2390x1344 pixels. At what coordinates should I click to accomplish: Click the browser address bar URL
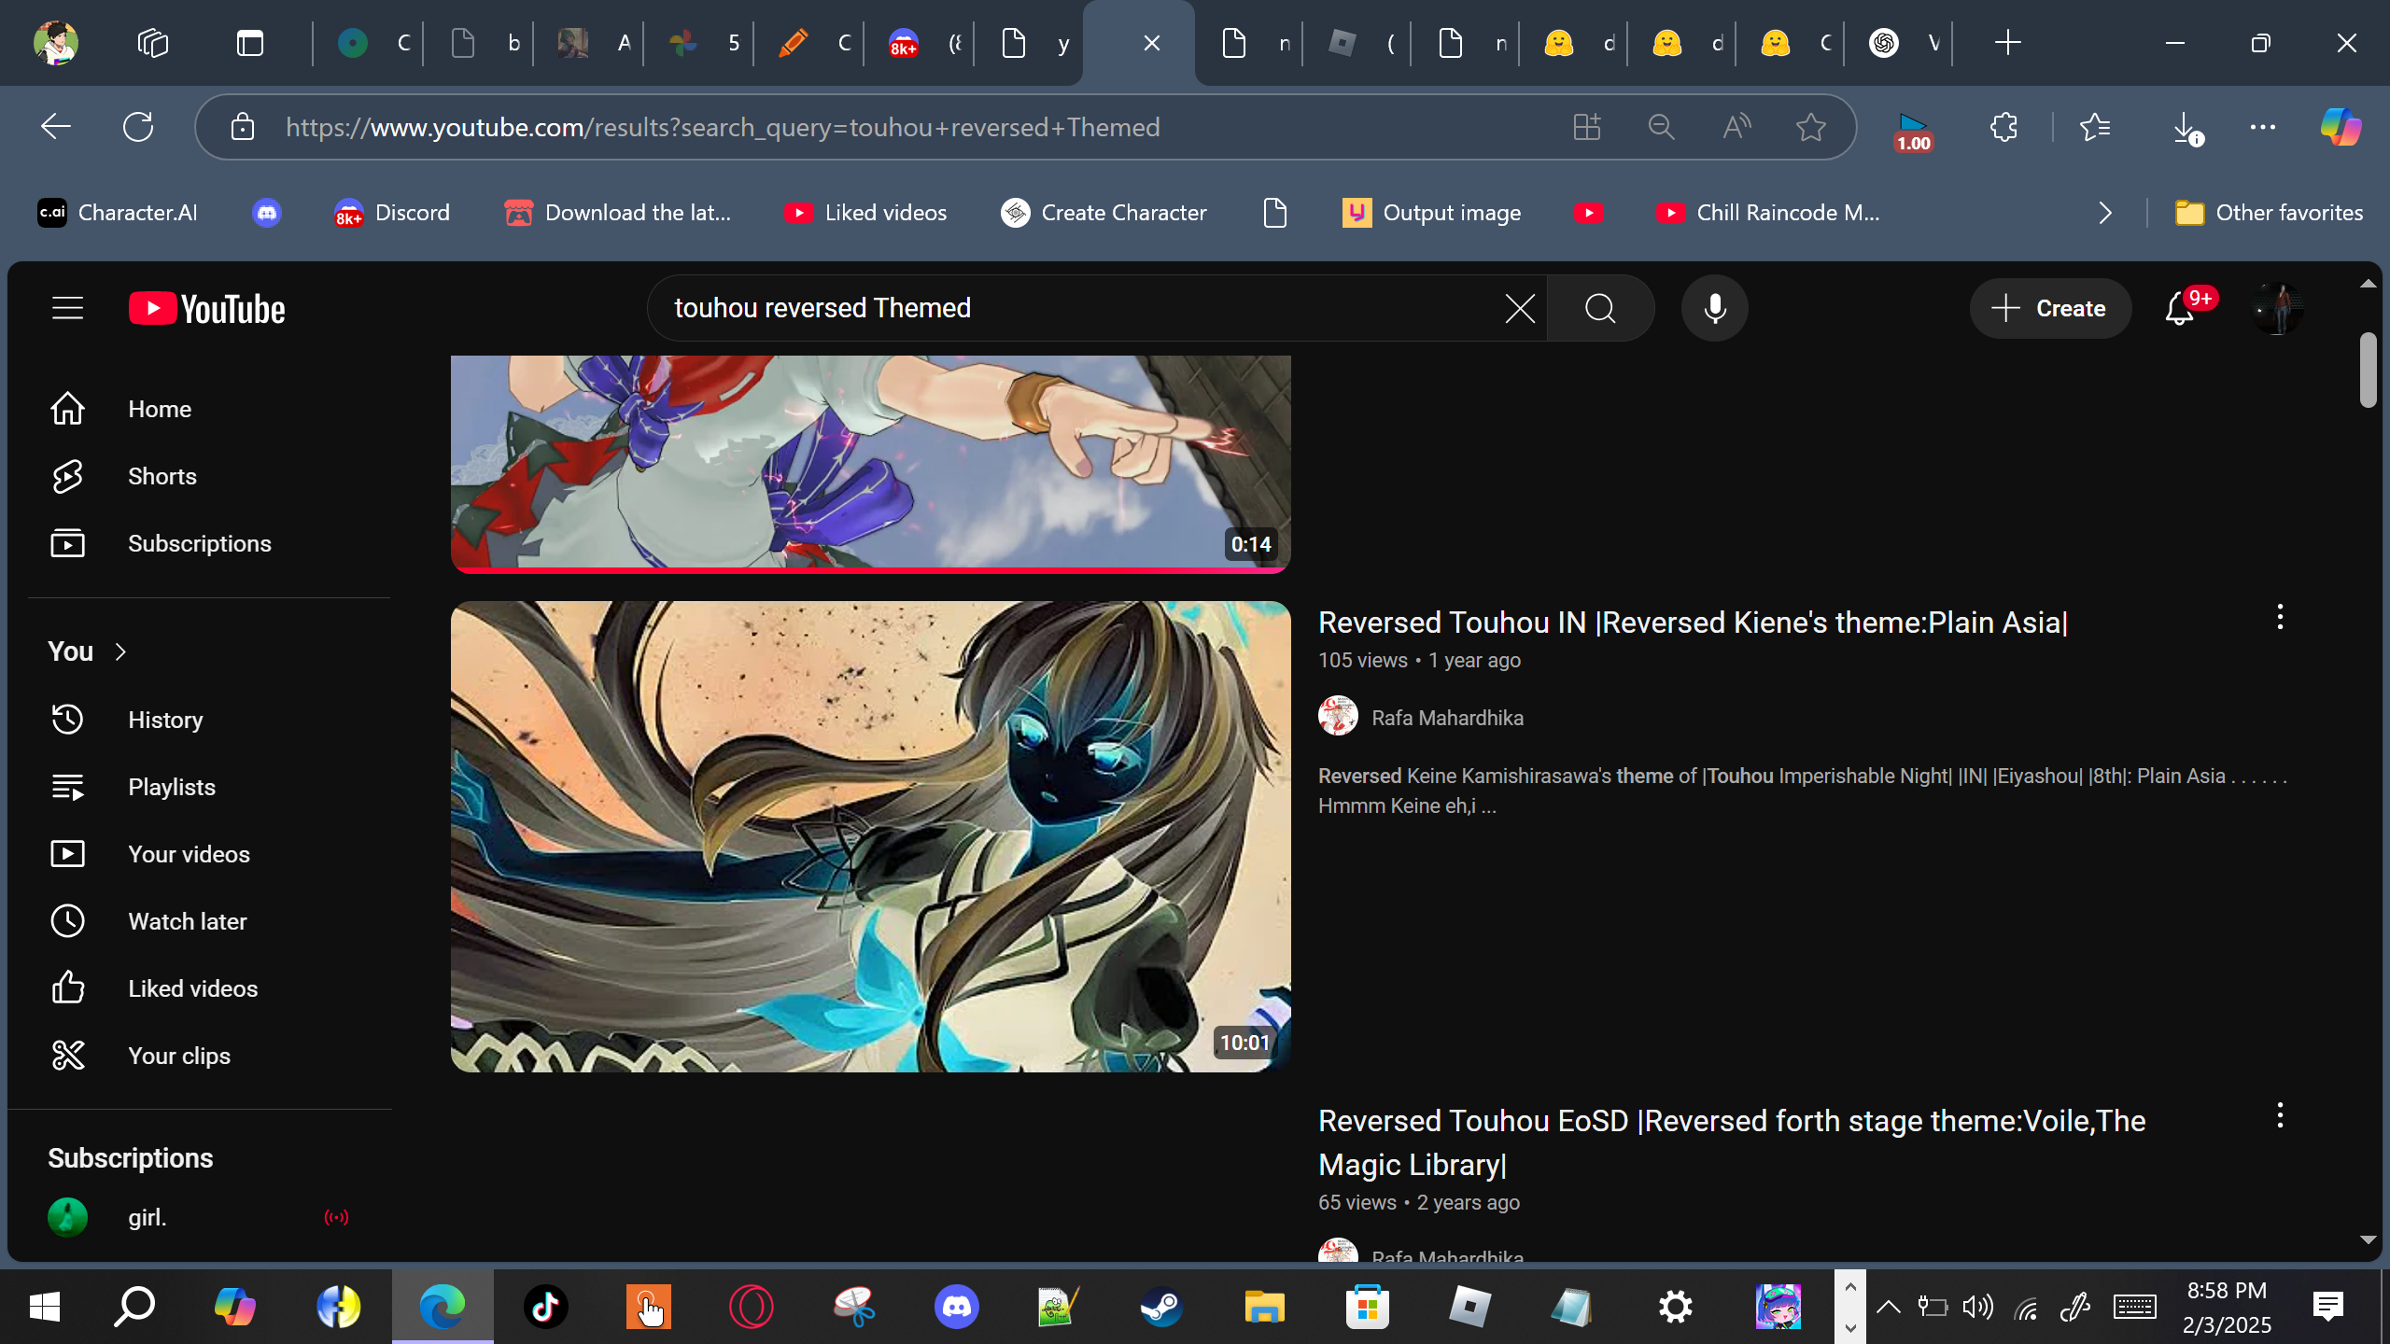click(x=723, y=127)
